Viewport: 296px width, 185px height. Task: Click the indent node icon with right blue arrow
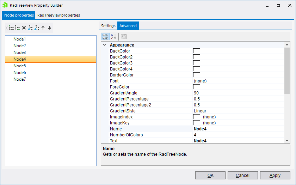tap(37, 28)
